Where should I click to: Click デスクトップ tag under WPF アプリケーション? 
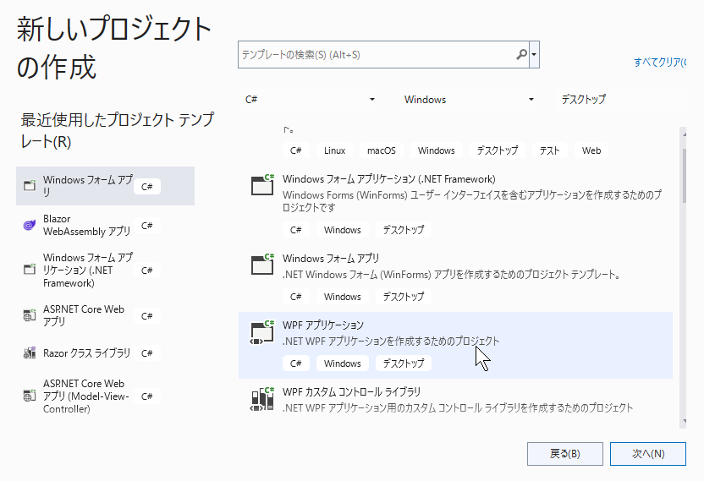[x=403, y=363]
